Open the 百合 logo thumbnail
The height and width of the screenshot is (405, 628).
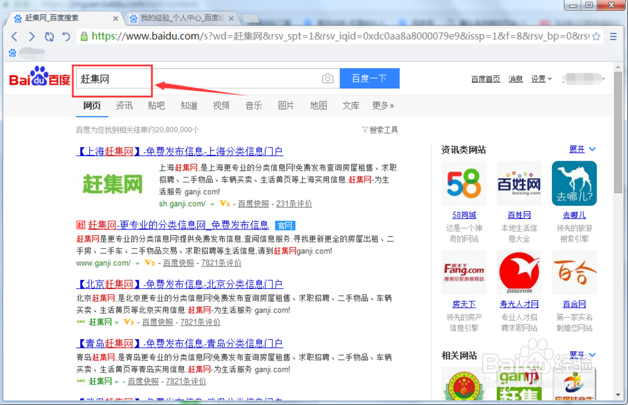[575, 272]
